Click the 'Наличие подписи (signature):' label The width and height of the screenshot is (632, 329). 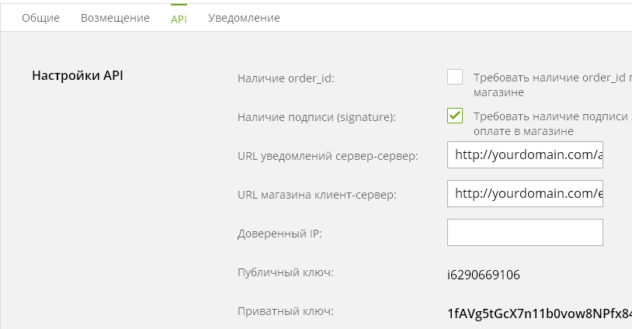pyautogui.click(x=317, y=117)
